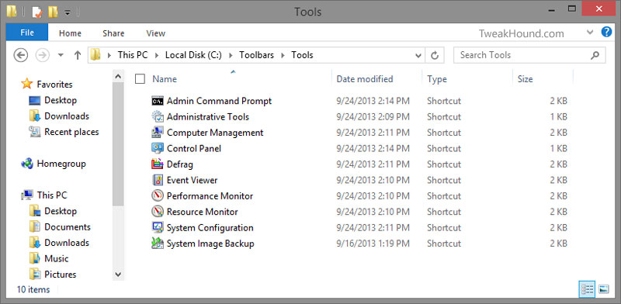
Task: Select Desktop under Favorites
Action: (x=61, y=100)
